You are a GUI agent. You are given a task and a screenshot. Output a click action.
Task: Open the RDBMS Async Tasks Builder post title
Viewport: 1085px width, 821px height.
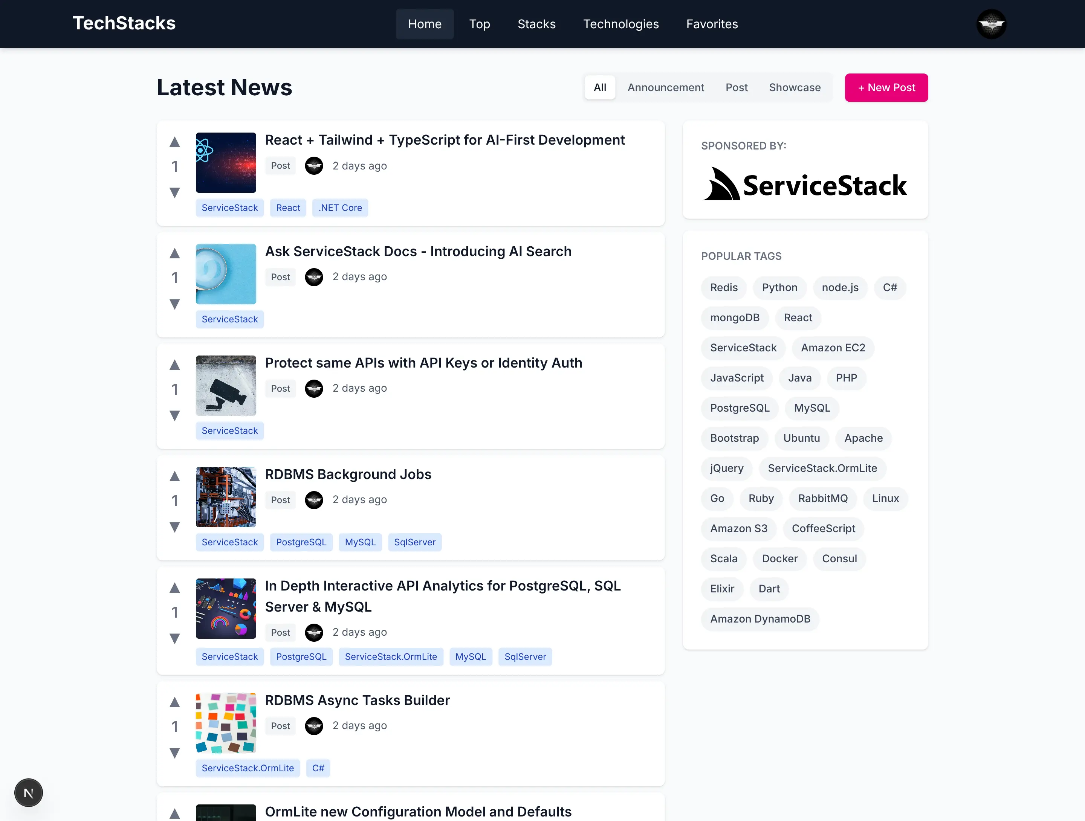[357, 700]
